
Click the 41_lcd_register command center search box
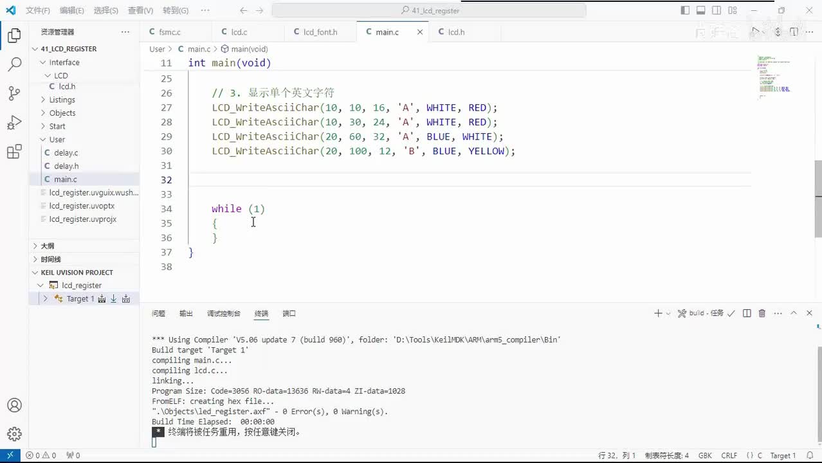tap(429, 10)
